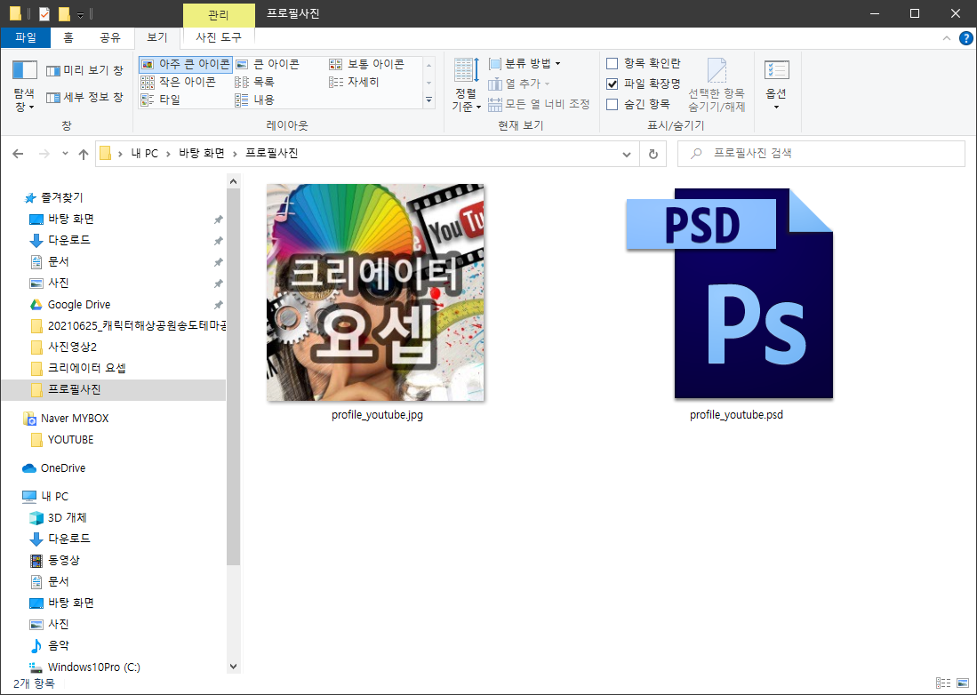Switch to the Home ribbon tab
Viewport: 977px width, 695px height.
68,38
